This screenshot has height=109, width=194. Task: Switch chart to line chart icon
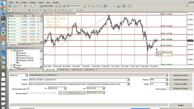point(93,6)
